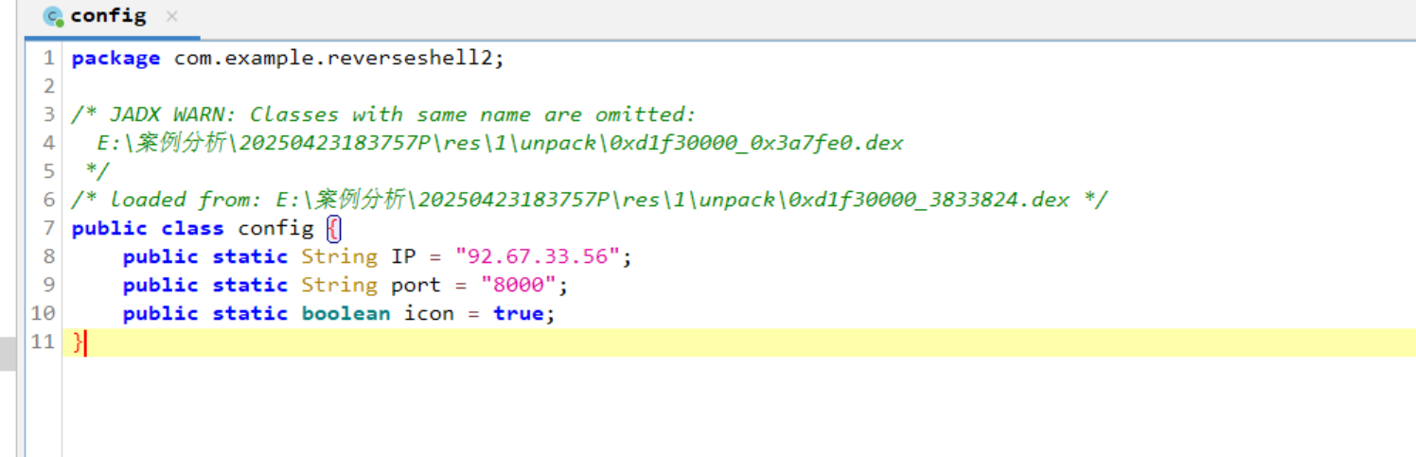Image resolution: width=1416 pixels, height=457 pixels.
Task: Click line number 11 in gutter
Action: (x=43, y=342)
